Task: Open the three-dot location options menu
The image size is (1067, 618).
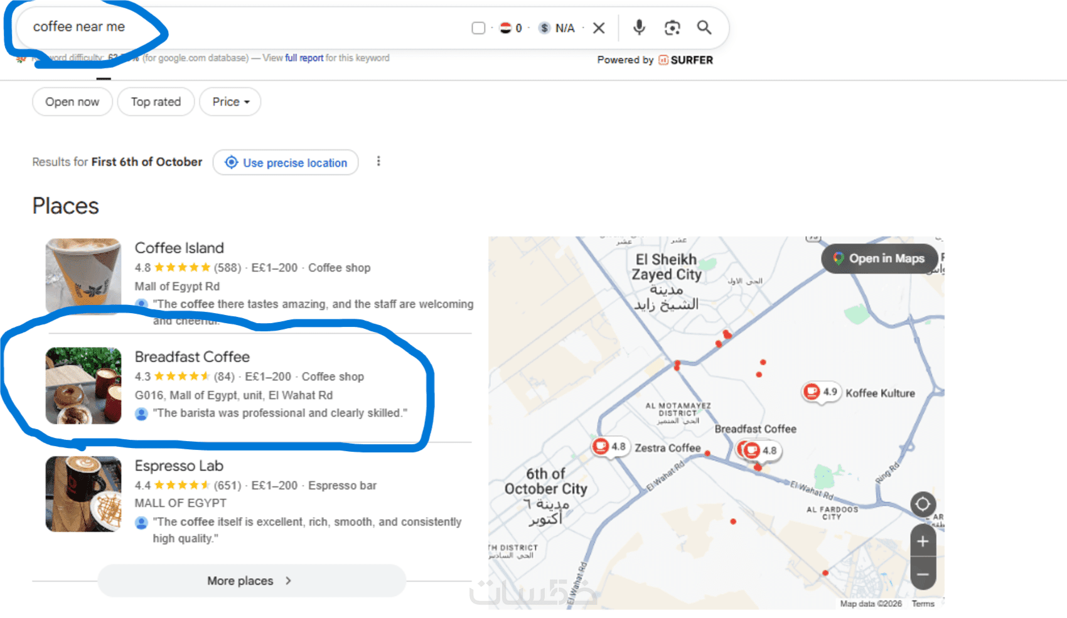Action: [x=378, y=161]
